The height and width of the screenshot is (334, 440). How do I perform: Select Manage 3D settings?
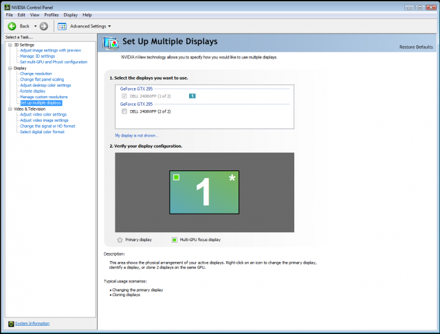[37, 56]
